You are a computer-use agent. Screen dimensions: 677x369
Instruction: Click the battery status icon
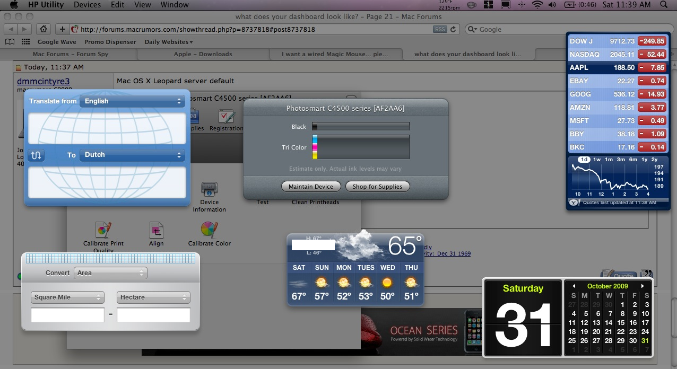(570, 5)
